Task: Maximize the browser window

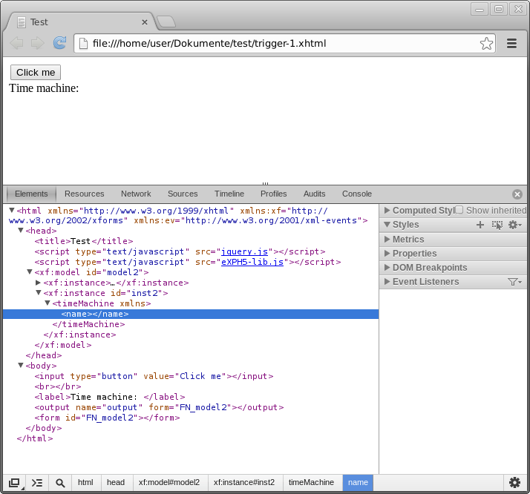Action: tap(499, 9)
